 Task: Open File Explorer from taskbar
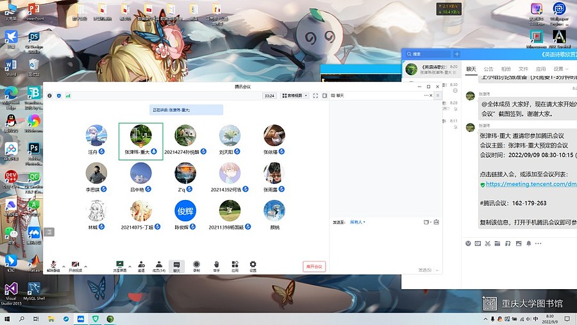click(x=51, y=319)
